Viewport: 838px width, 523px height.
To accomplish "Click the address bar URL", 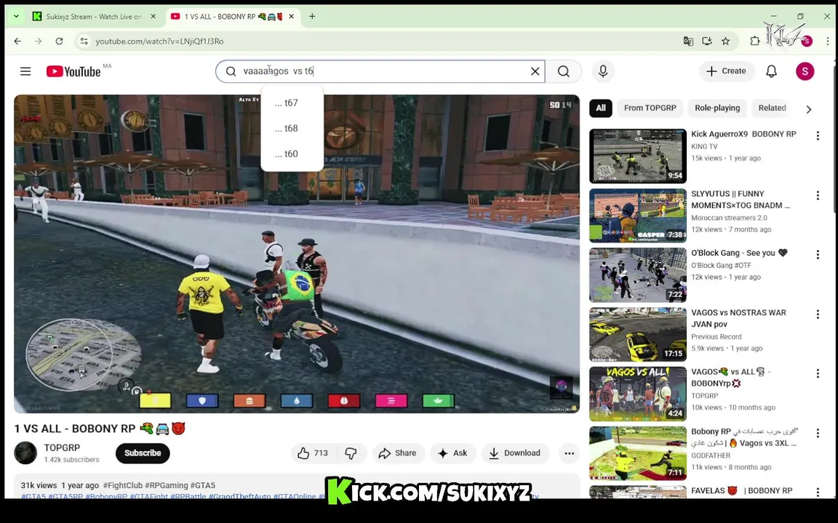I will tap(159, 41).
